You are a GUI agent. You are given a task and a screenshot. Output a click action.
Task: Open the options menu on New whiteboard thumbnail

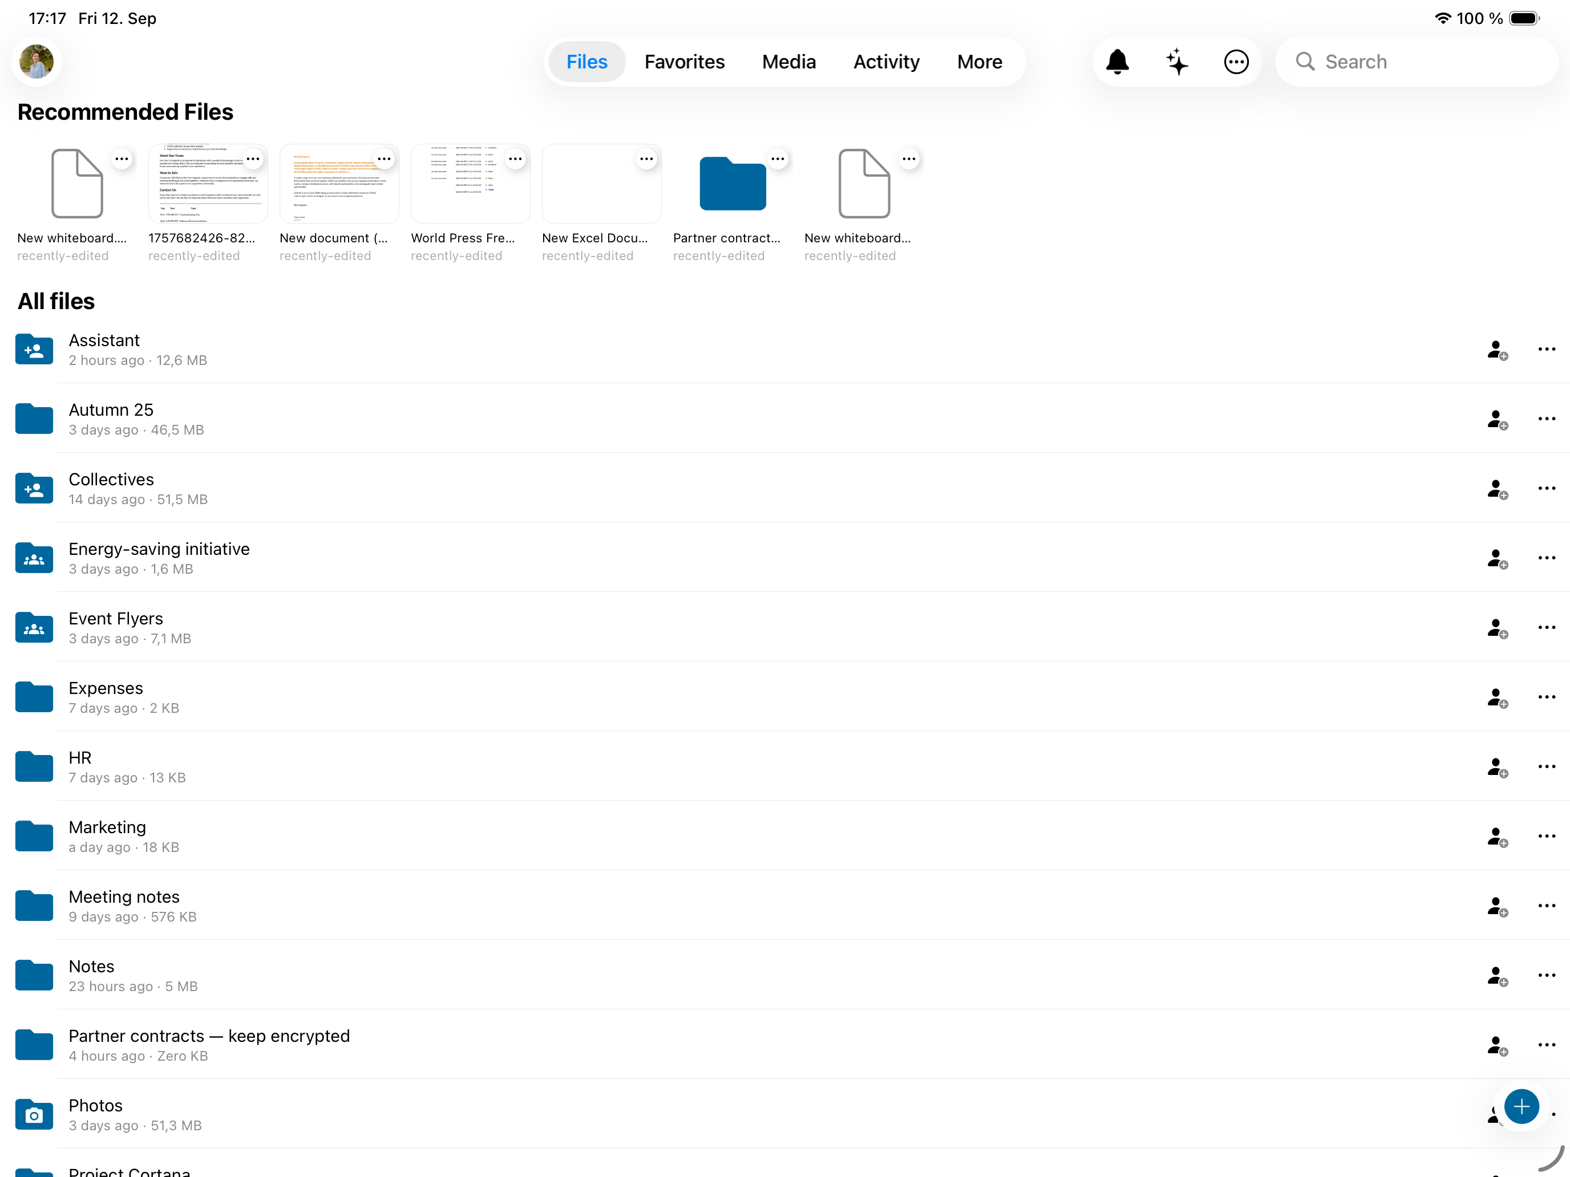tap(122, 159)
